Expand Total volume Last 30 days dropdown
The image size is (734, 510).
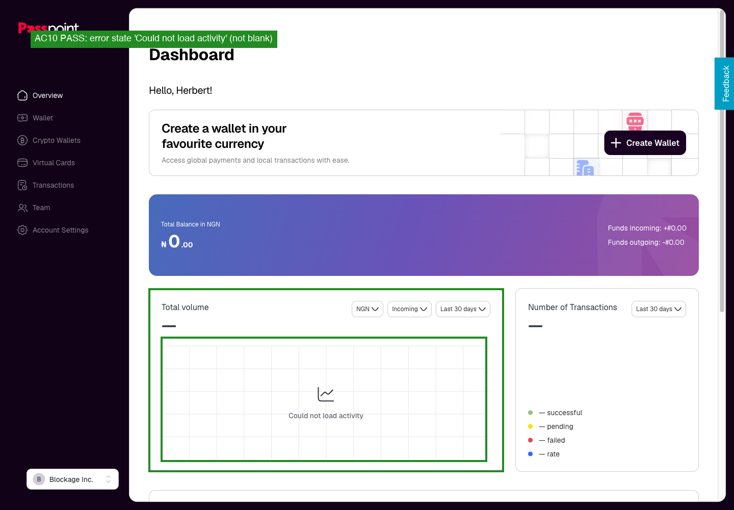point(463,309)
